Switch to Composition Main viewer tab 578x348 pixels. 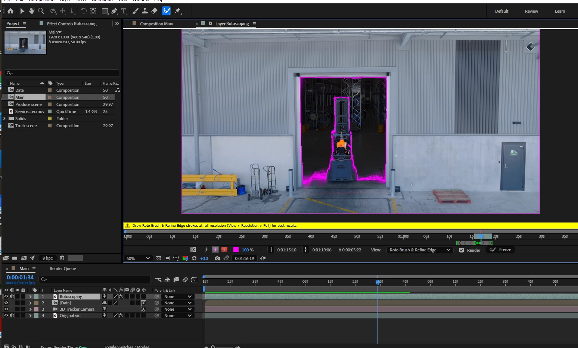156,23
